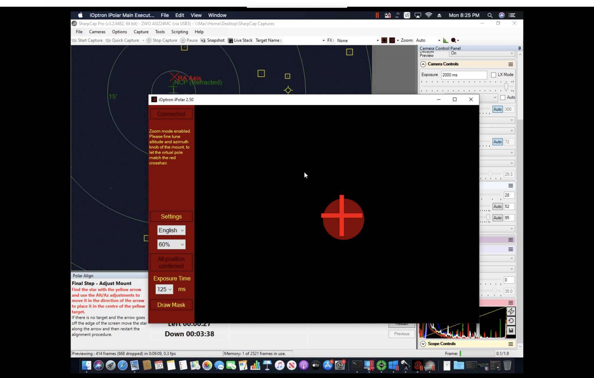Click the All position confirmed button
Screen dimensions: 594x378
[x=171, y=263]
